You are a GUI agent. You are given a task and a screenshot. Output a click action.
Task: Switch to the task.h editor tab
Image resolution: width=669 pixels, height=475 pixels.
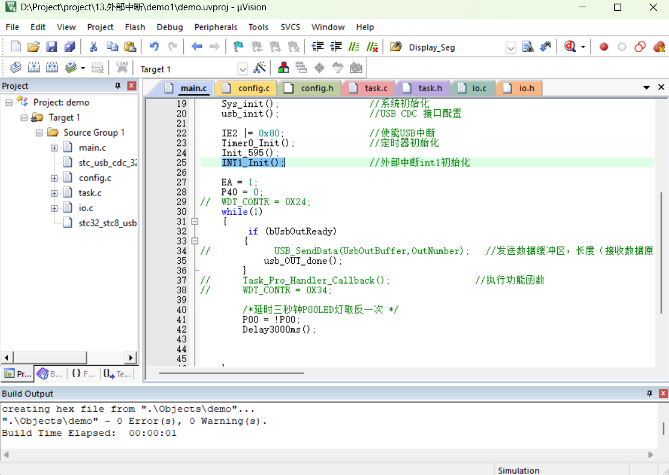click(x=429, y=88)
